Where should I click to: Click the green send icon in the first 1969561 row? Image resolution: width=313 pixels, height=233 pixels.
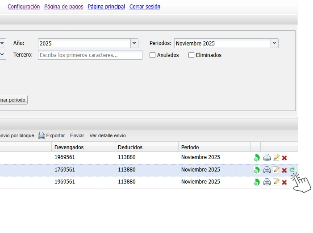click(257, 158)
